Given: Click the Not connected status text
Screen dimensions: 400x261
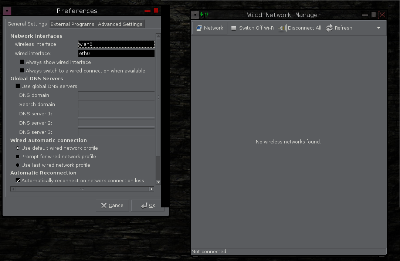Looking at the screenshot, I should (209, 251).
